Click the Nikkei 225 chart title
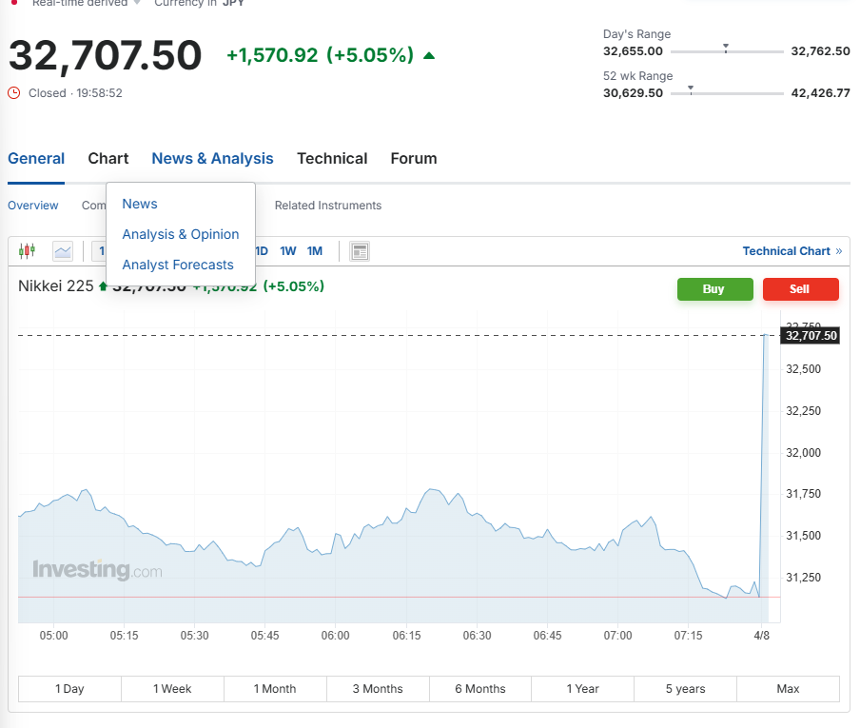The height and width of the screenshot is (728, 860). (x=56, y=285)
